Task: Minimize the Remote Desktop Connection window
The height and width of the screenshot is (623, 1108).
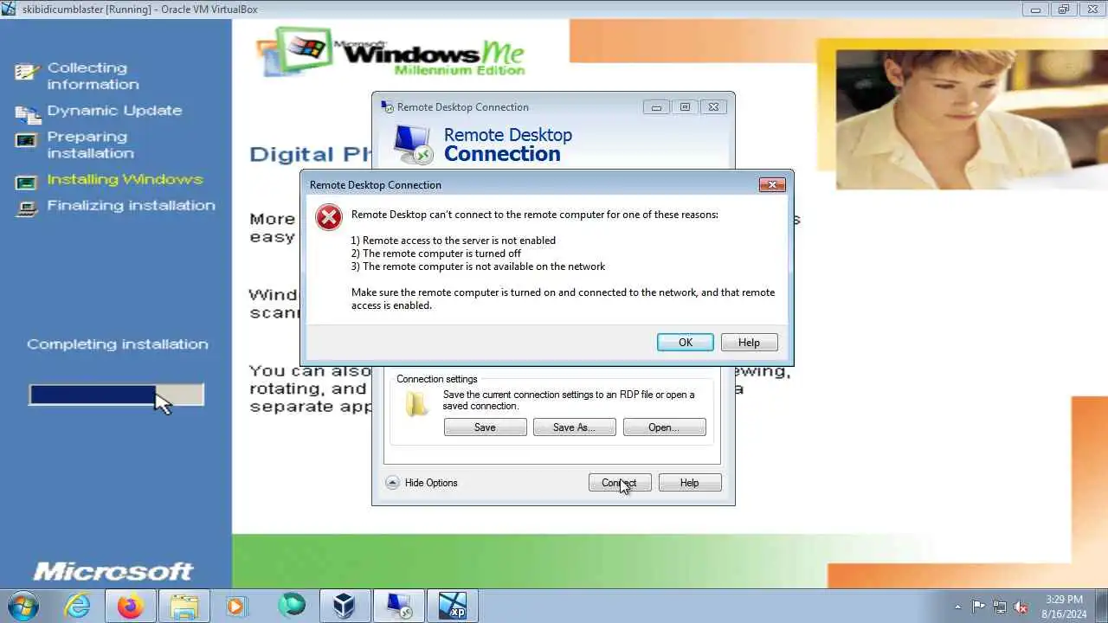Action: point(655,107)
